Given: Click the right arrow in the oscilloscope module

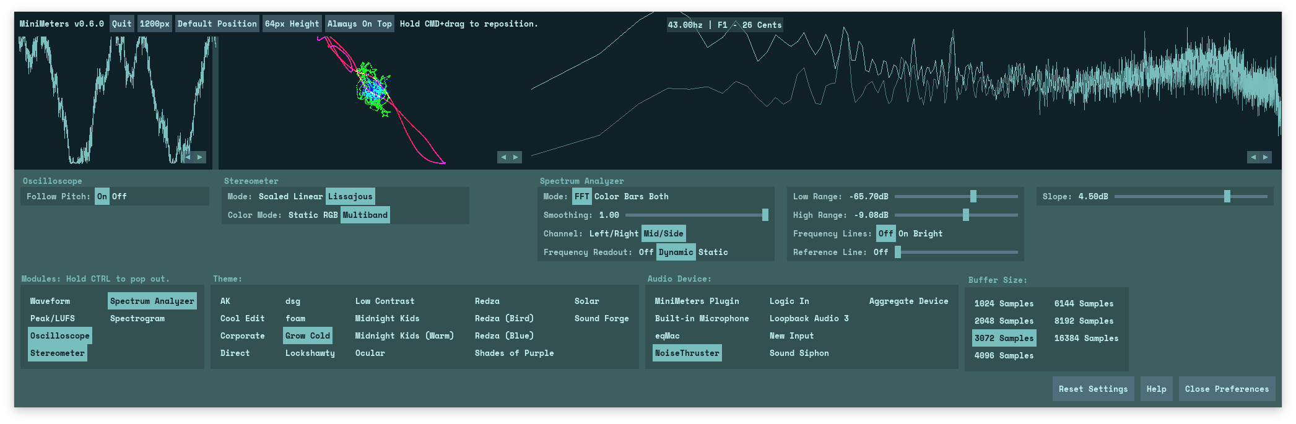Looking at the screenshot, I should point(199,157).
